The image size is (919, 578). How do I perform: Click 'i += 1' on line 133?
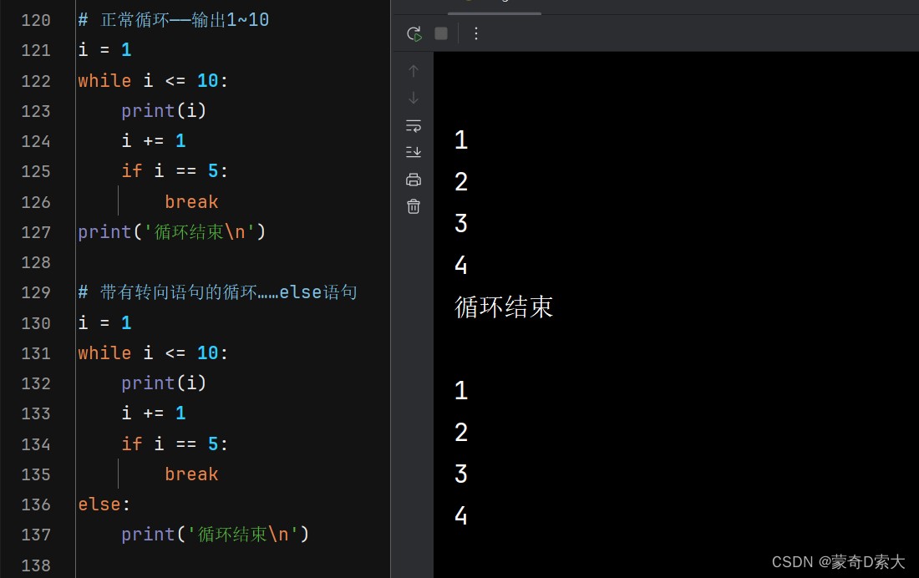tap(154, 413)
